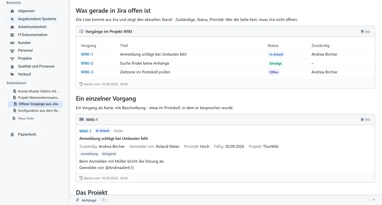Image resolution: width=382 pixels, height=205 pixels.
Task: Open the WIKI-1 link in the single-issue card
Action: click(x=85, y=131)
